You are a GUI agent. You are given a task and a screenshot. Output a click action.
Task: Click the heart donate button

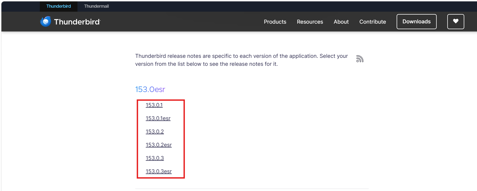point(456,21)
